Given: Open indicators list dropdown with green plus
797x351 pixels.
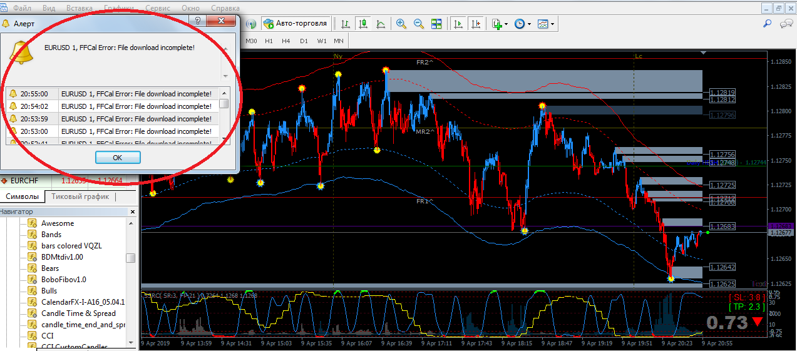Looking at the screenshot, I should (500, 24).
